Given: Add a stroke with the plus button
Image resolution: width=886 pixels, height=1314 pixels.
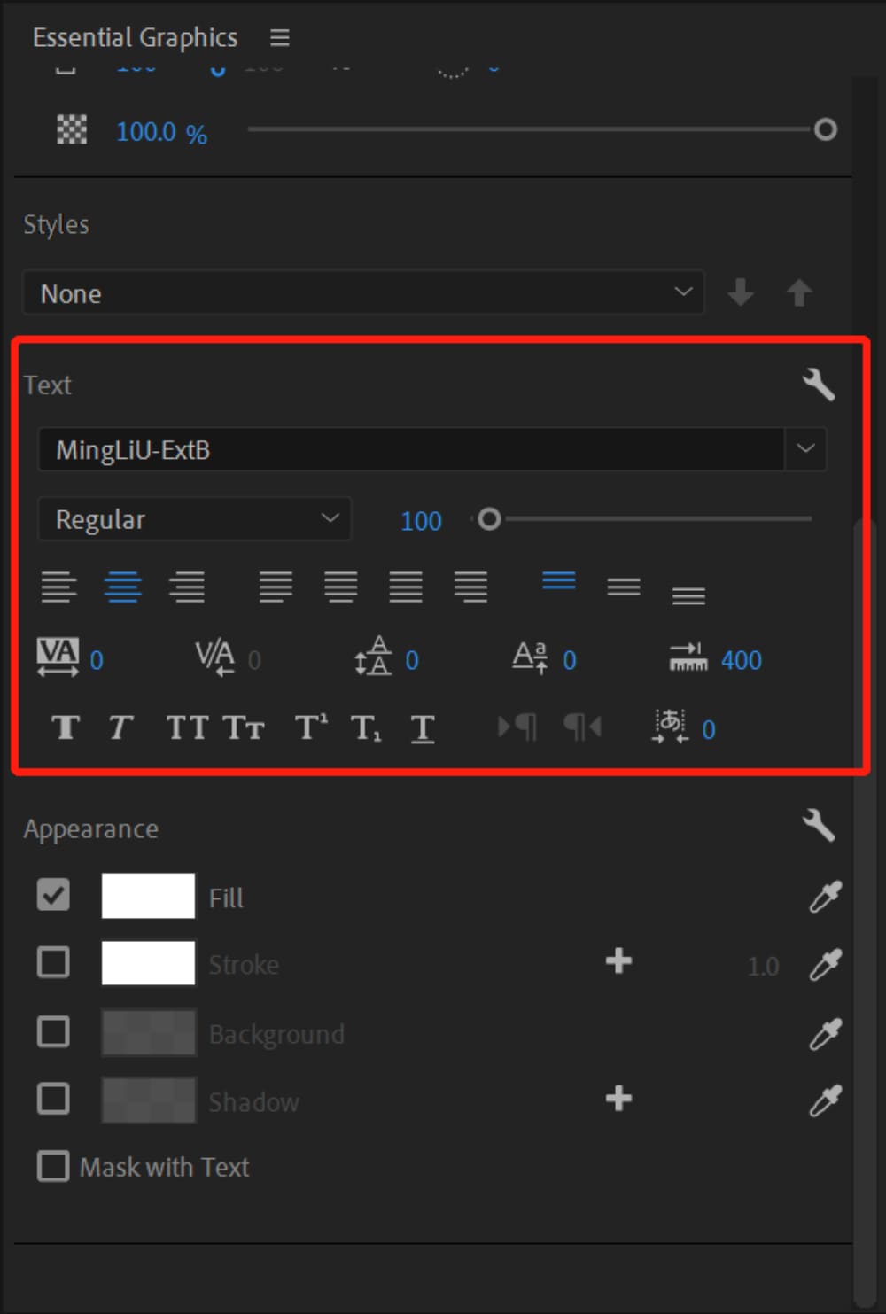Looking at the screenshot, I should 618,963.
